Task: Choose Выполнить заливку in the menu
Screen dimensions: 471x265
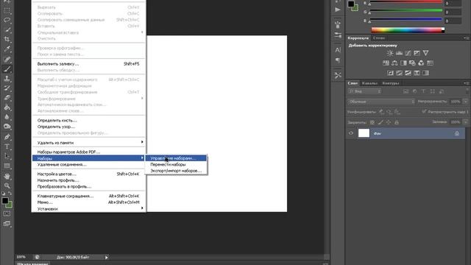Action: pyautogui.click(x=88, y=64)
